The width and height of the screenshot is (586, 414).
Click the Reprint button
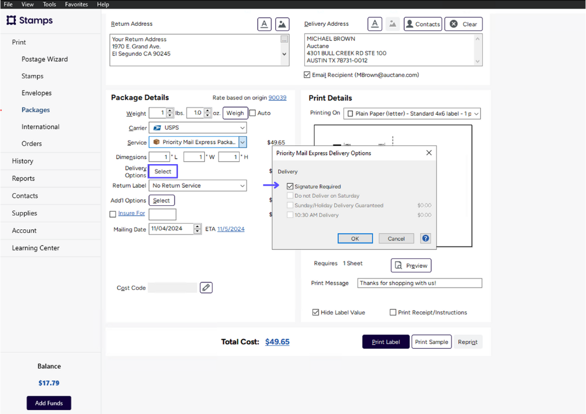point(468,341)
